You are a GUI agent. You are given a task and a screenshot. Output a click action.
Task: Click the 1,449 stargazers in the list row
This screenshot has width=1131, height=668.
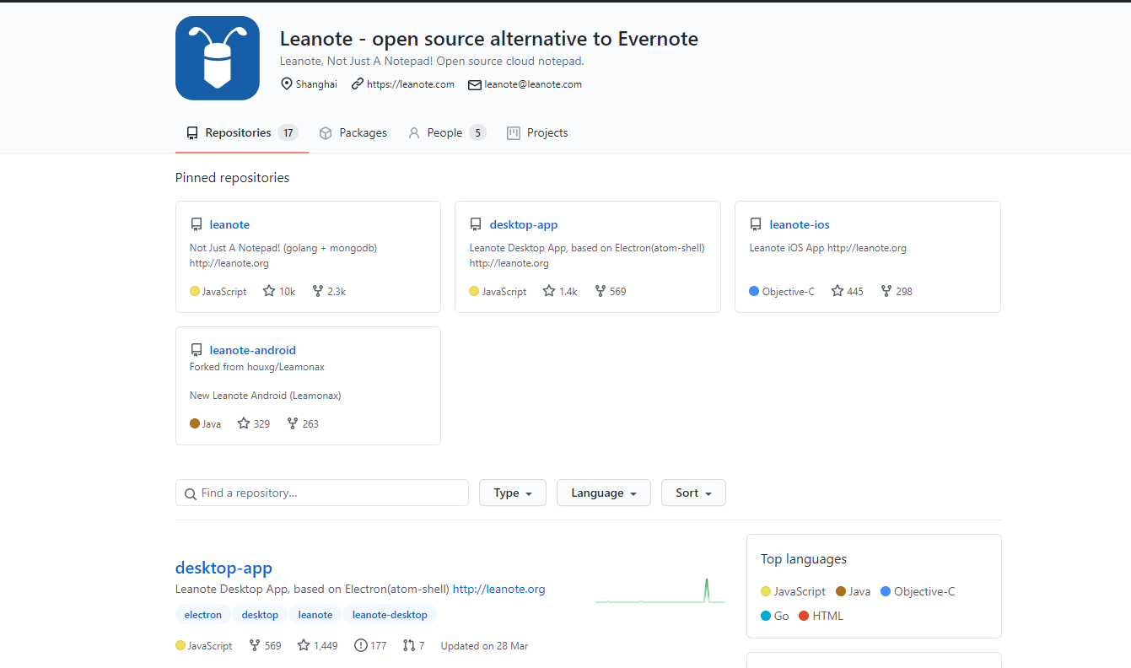click(x=317, y=645)
